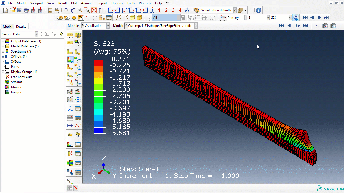
Task: Enable wireframe render style
Action: 118,18
